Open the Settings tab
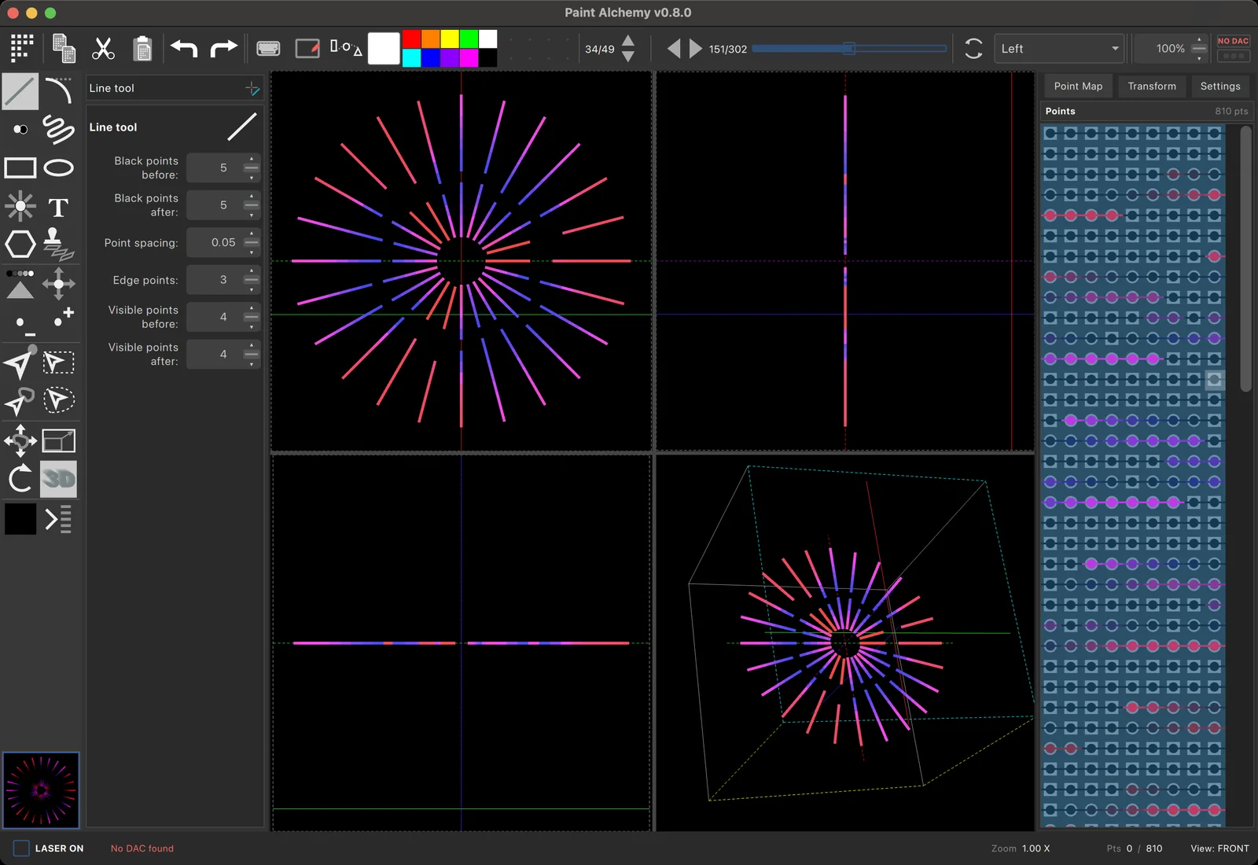Viewport: 1258px width, 865px height. point(1220,86)
